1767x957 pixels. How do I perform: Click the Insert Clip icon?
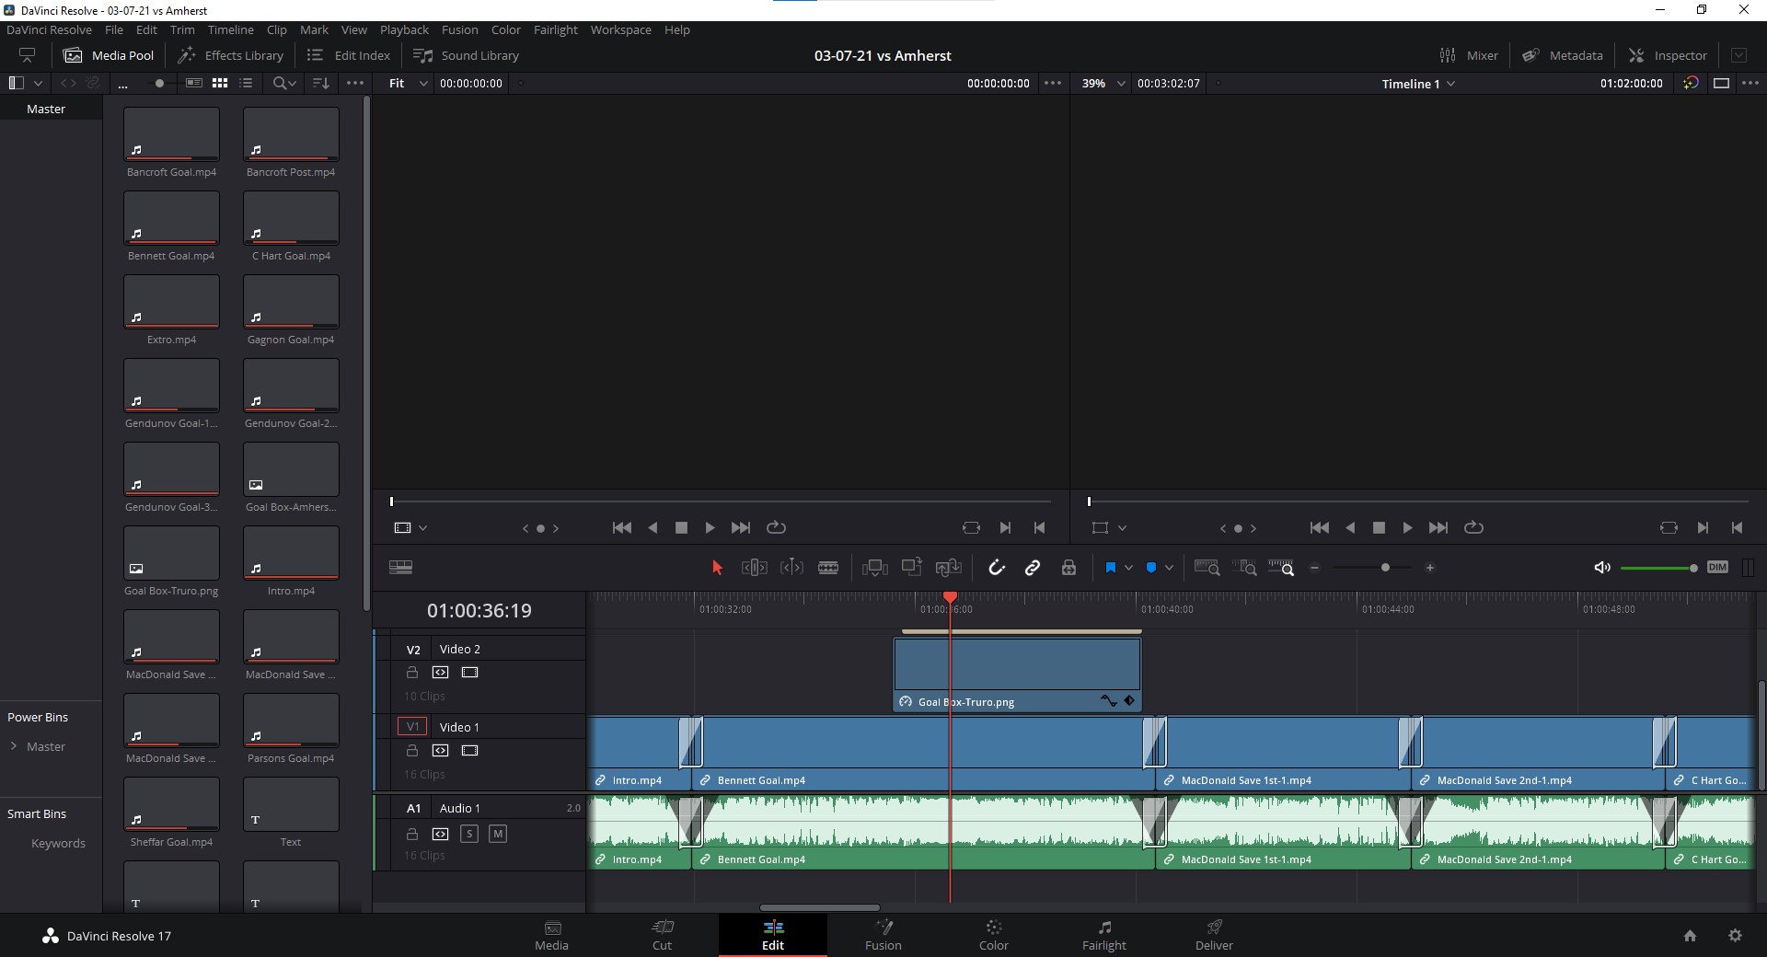coord(874,568)
